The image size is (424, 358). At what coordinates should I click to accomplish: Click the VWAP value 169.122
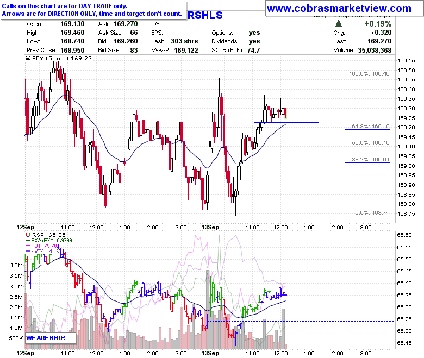coord(186,51)
